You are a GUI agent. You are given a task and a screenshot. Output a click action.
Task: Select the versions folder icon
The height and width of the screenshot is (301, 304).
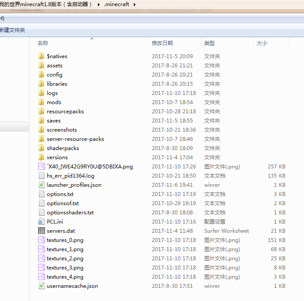pos(42,157)
